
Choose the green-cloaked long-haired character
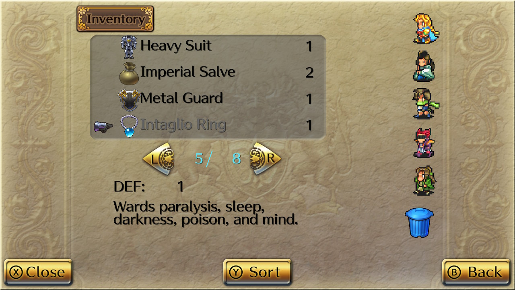(x=424, y=180)
